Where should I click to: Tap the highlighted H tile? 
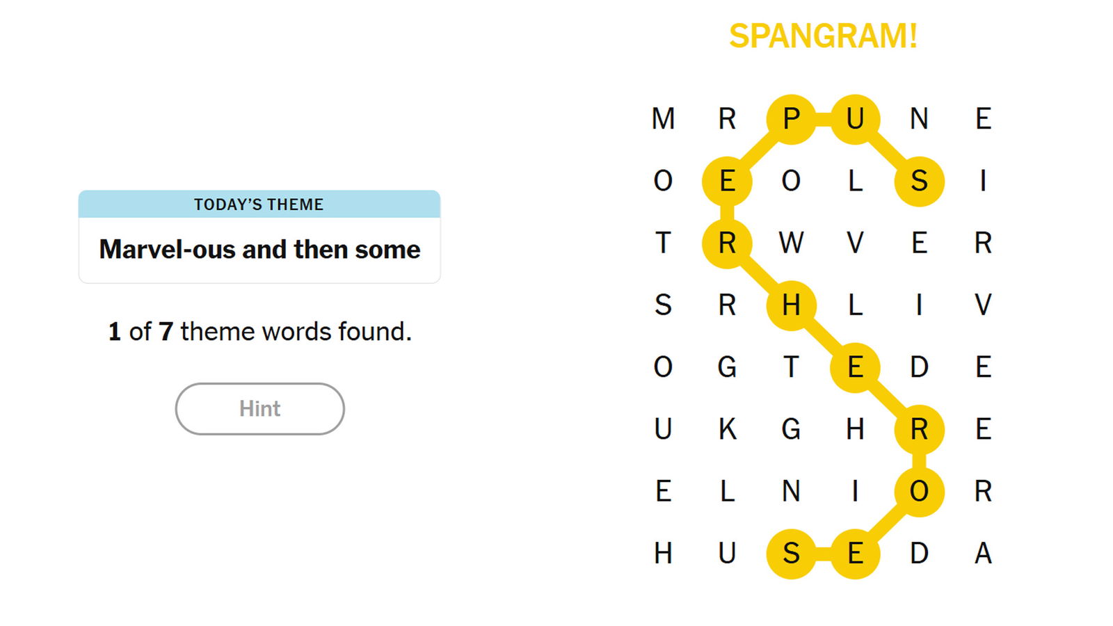[x=791, y=305]
